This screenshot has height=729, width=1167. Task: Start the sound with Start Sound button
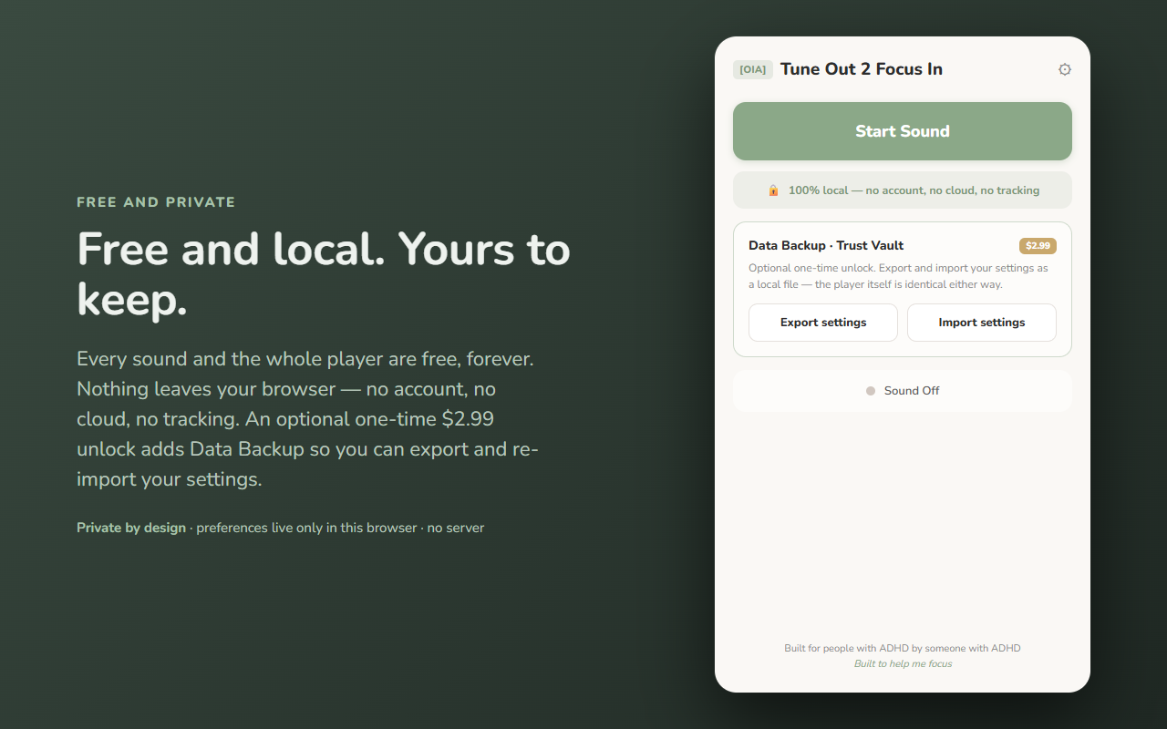[x=903, y=131]
